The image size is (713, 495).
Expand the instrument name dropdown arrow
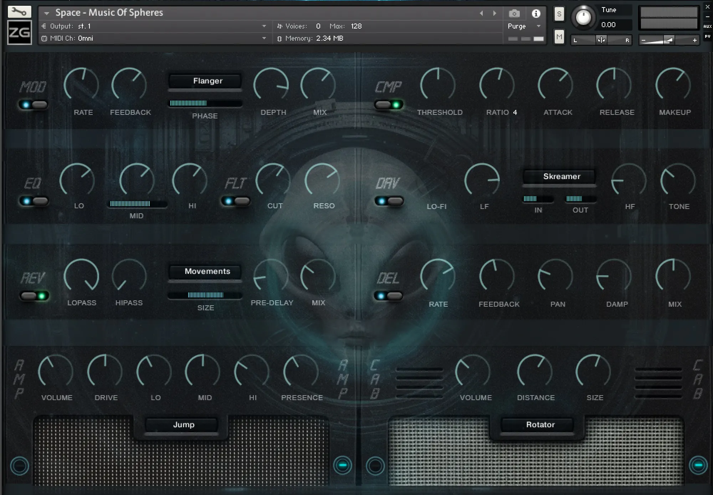point(47,14)
